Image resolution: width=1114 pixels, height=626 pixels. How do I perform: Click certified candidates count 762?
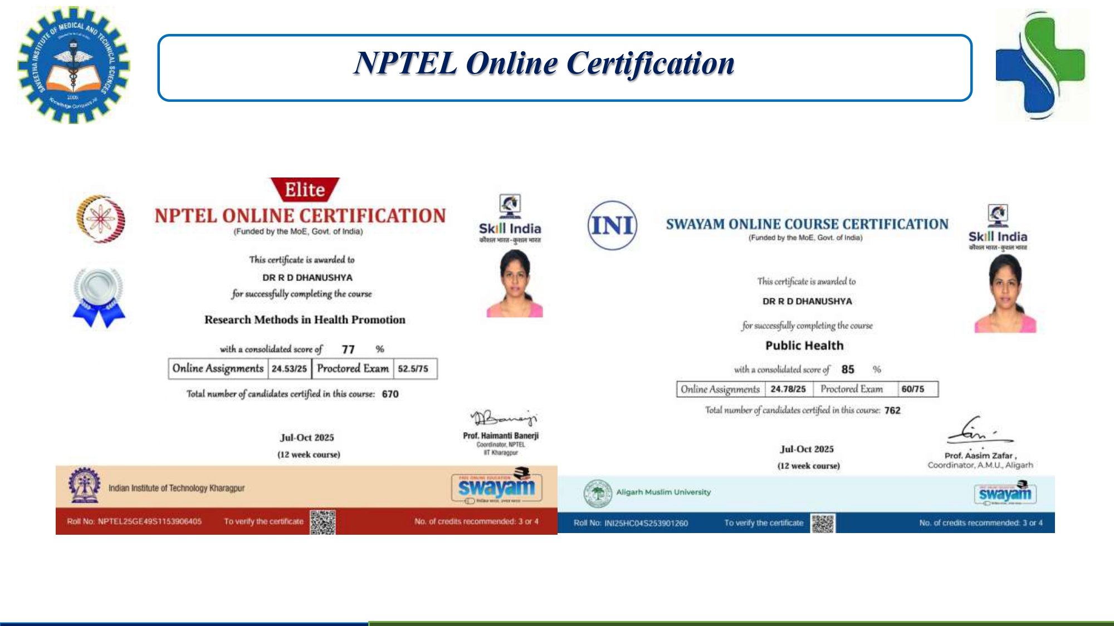892,411
